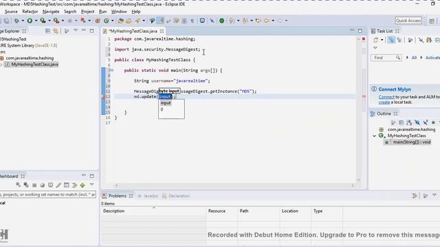This screenshot has width=440, height=247.
Task: Open Package Explorer View Menu triangle
Action: (x=76, y=30)
